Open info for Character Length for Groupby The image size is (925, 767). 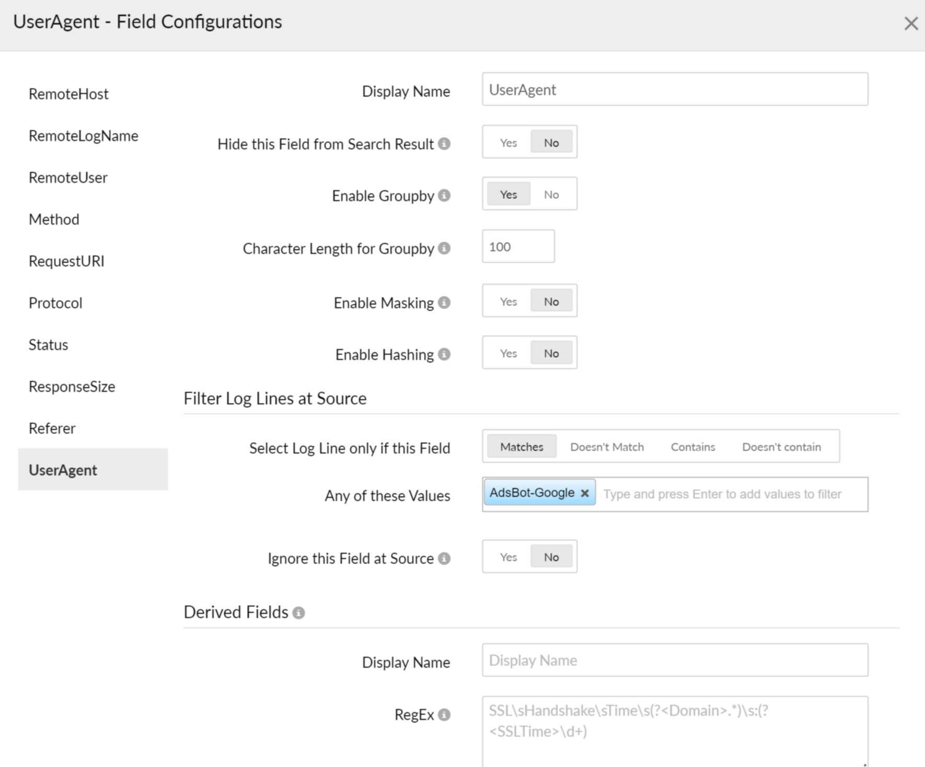coord(444,249)
